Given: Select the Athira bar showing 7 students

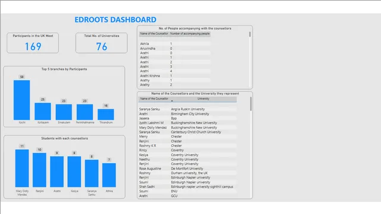Looking at the screenshot, I should click(109, 175).
